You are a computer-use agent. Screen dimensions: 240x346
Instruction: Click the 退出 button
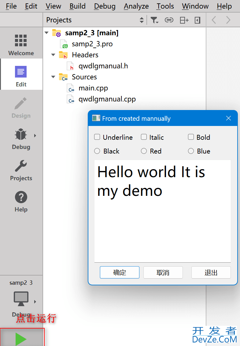[x=211, y=272]
